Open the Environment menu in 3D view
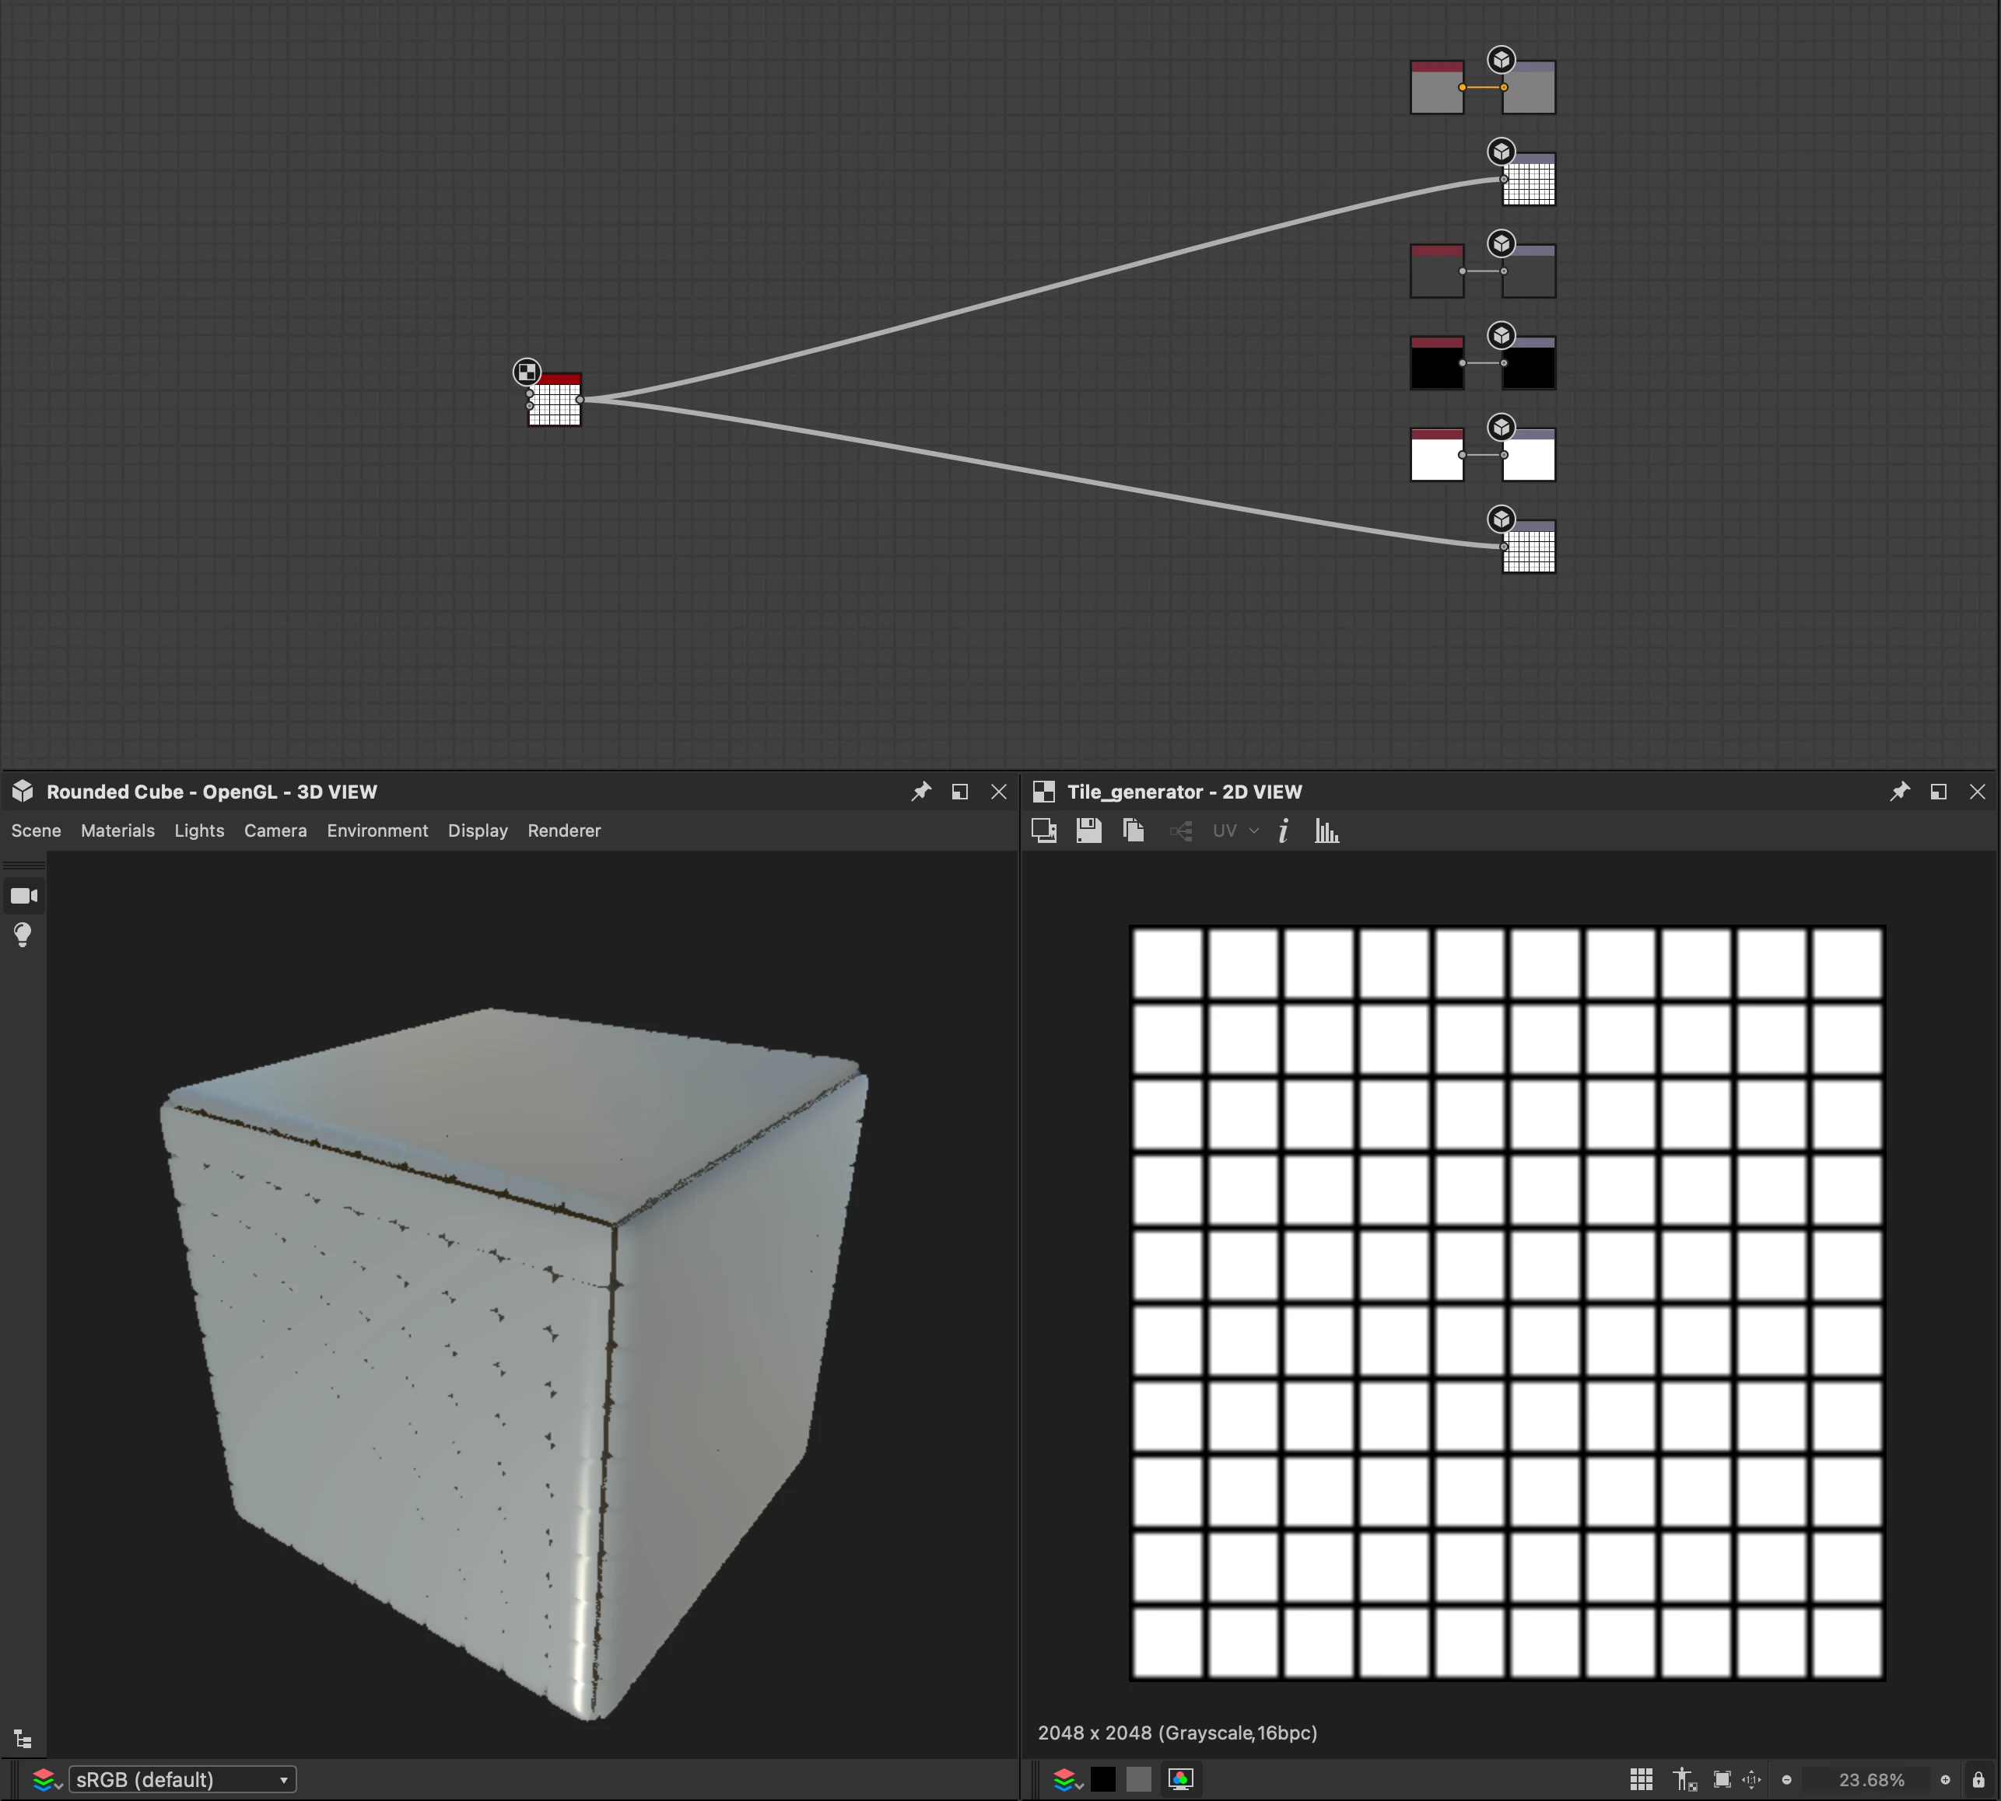Image resolution: width=2001 pixels, height=1801 pixels. click(377, 831)
